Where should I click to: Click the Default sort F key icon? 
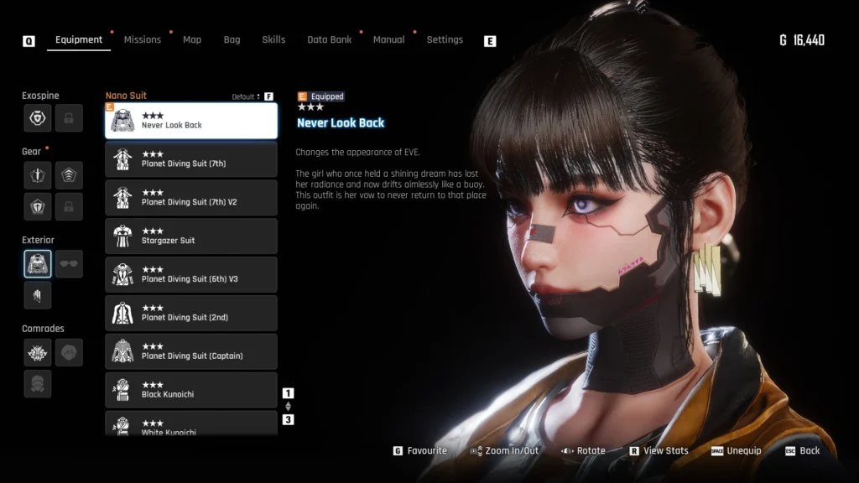(x=268, y=96)
